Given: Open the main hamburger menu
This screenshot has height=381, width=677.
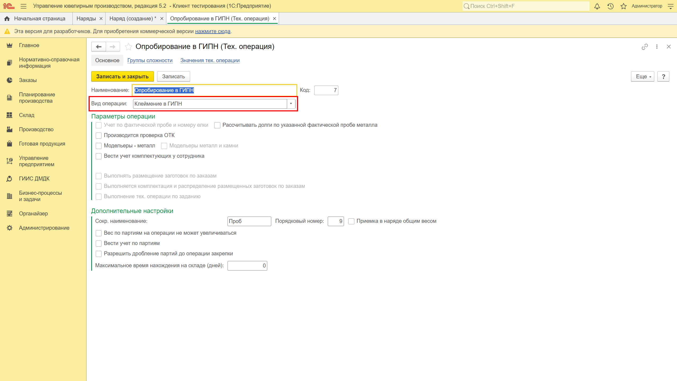Looking at the screenshot, I should coord(24,6).
